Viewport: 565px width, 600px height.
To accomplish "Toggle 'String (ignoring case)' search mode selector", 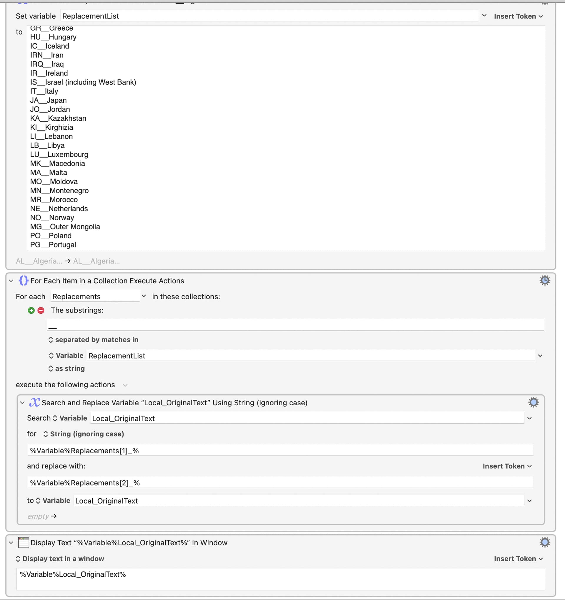I will (x=84, y=434).
